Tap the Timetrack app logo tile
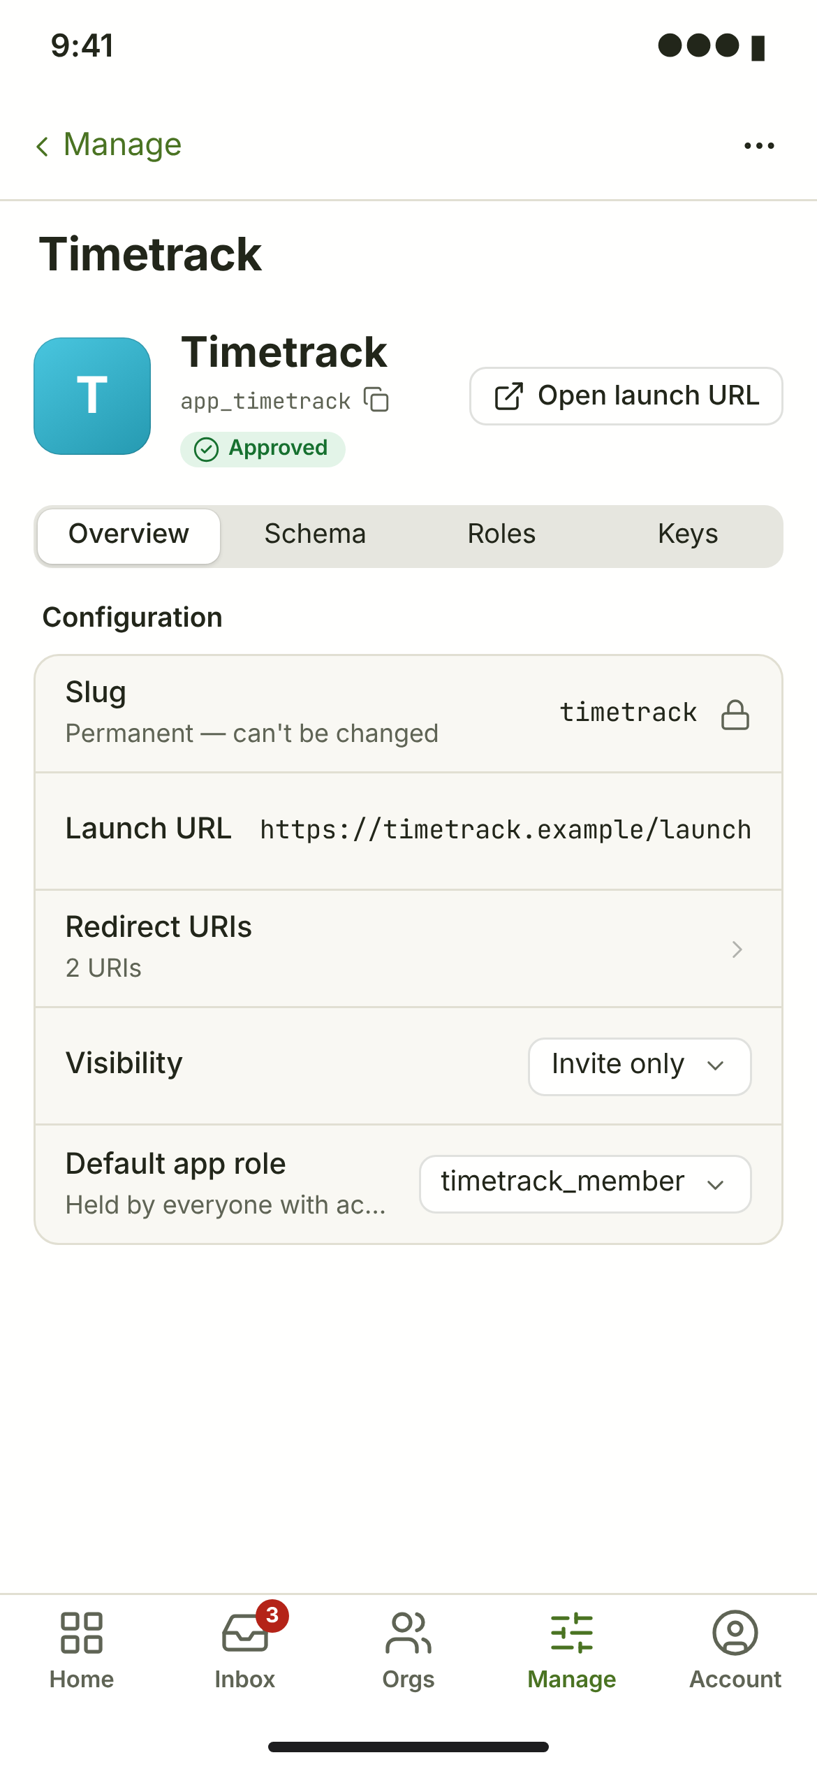This screenshot has width=817, height=1769. point(92,396)
